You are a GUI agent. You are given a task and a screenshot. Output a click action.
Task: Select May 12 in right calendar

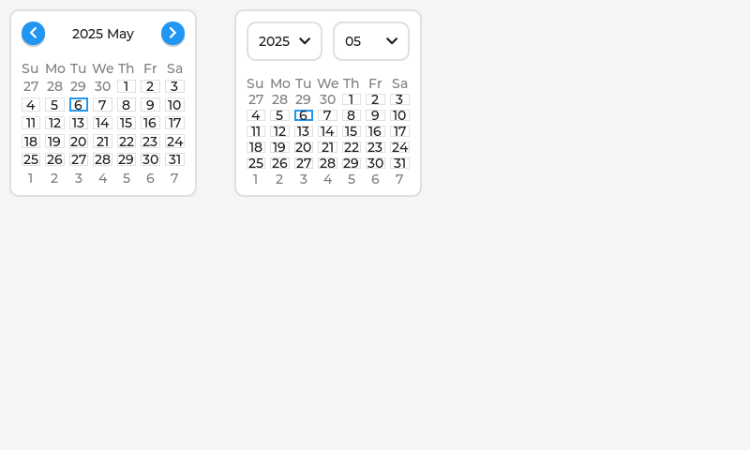(279, 131)
